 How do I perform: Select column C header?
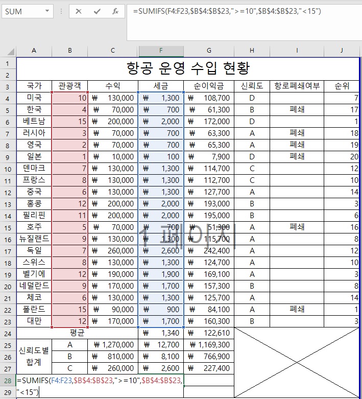[x=113, y=51]
